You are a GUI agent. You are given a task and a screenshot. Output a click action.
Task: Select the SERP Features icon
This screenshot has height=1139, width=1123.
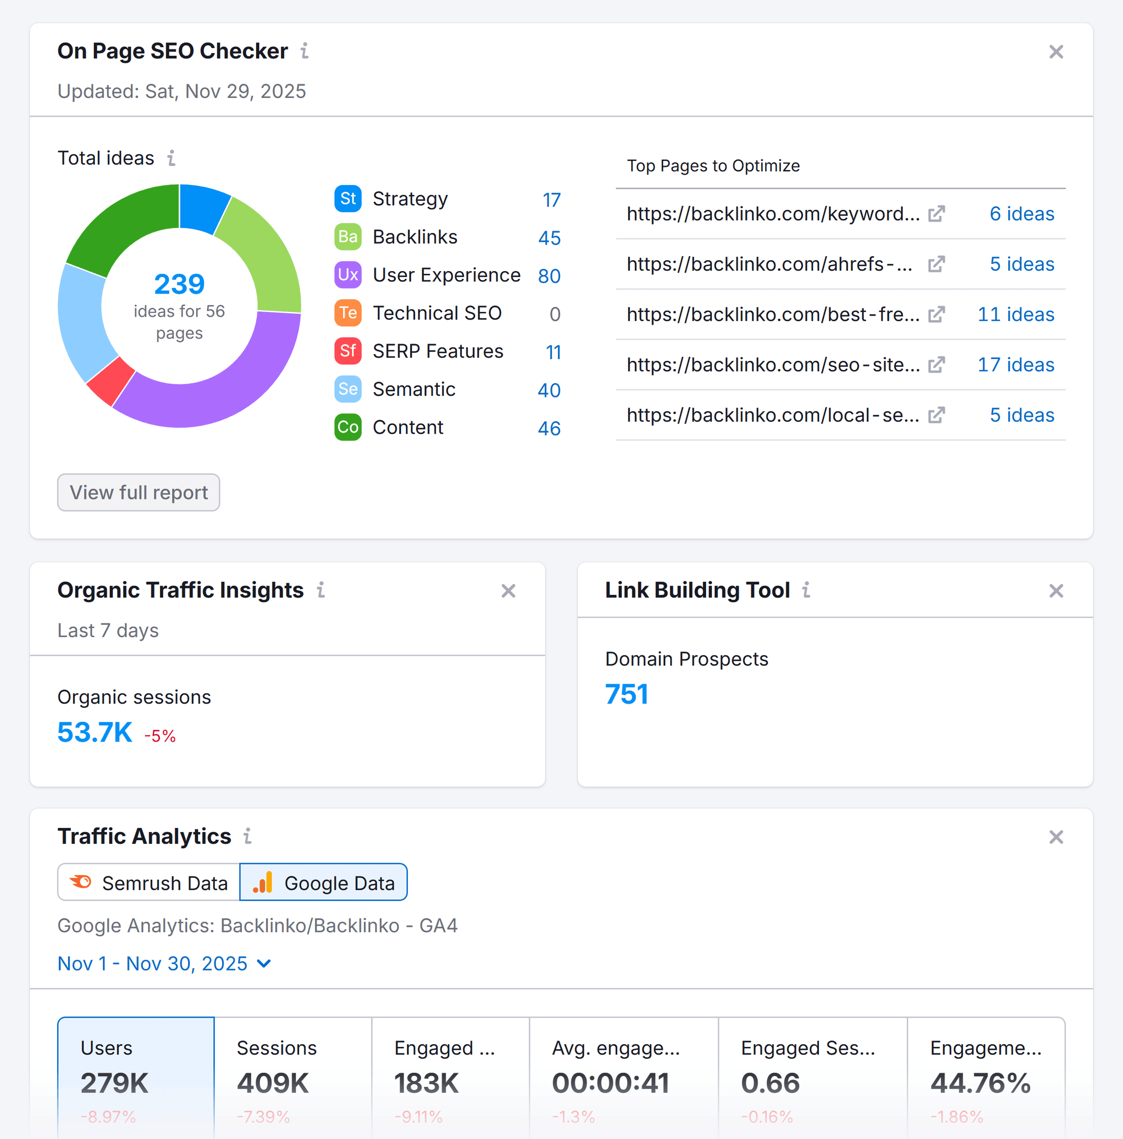[x=348, y=351]
